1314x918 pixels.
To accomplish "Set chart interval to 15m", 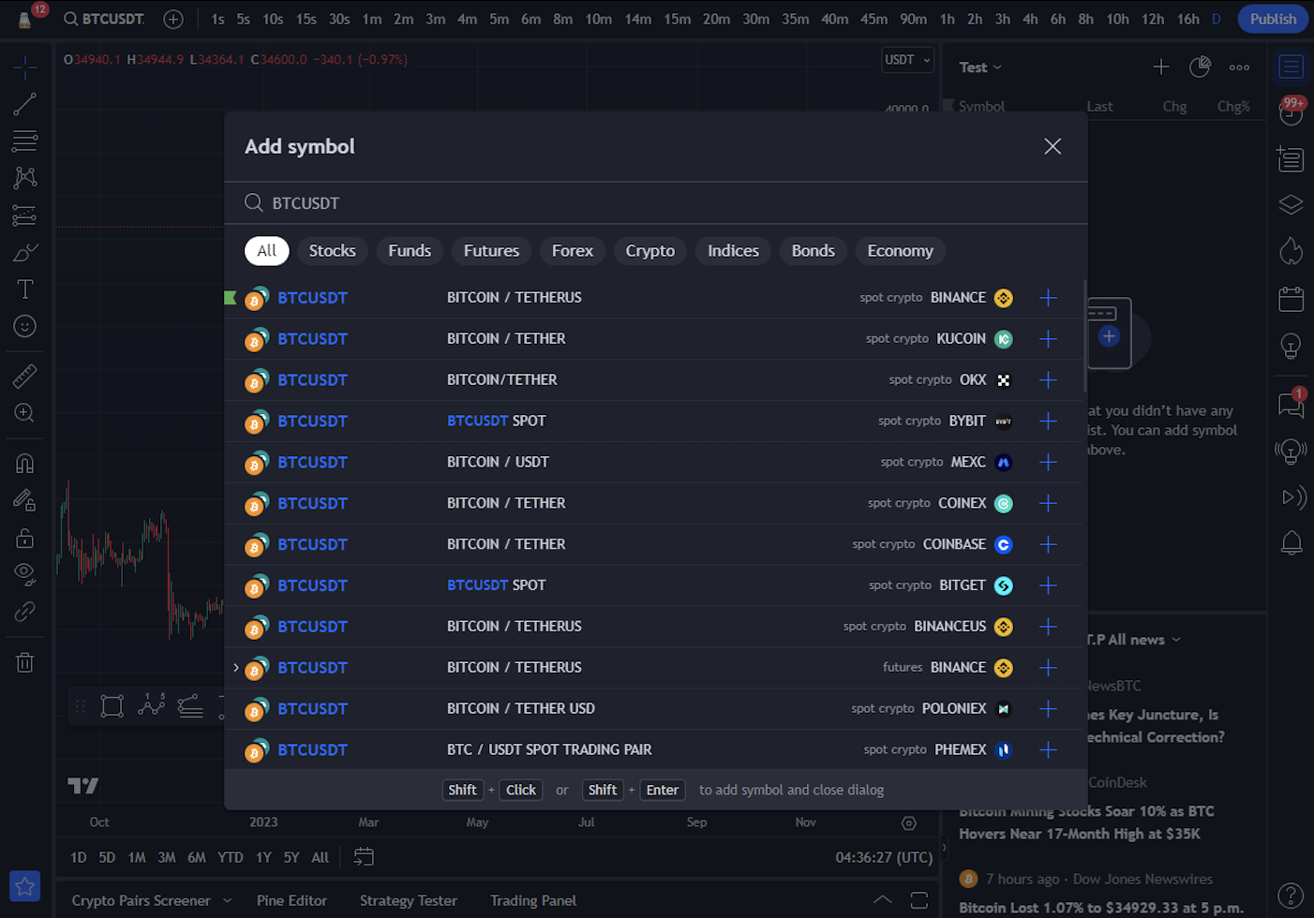I will tap(678, 19).
